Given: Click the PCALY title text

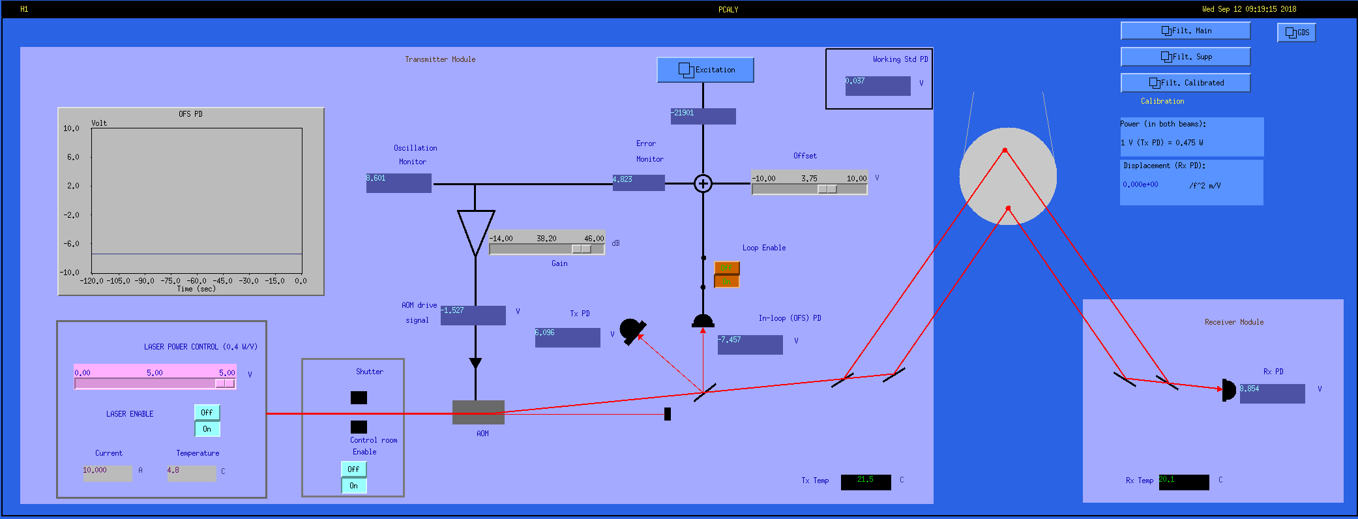Looking at the screenshot, I should [x=728, y=9].
